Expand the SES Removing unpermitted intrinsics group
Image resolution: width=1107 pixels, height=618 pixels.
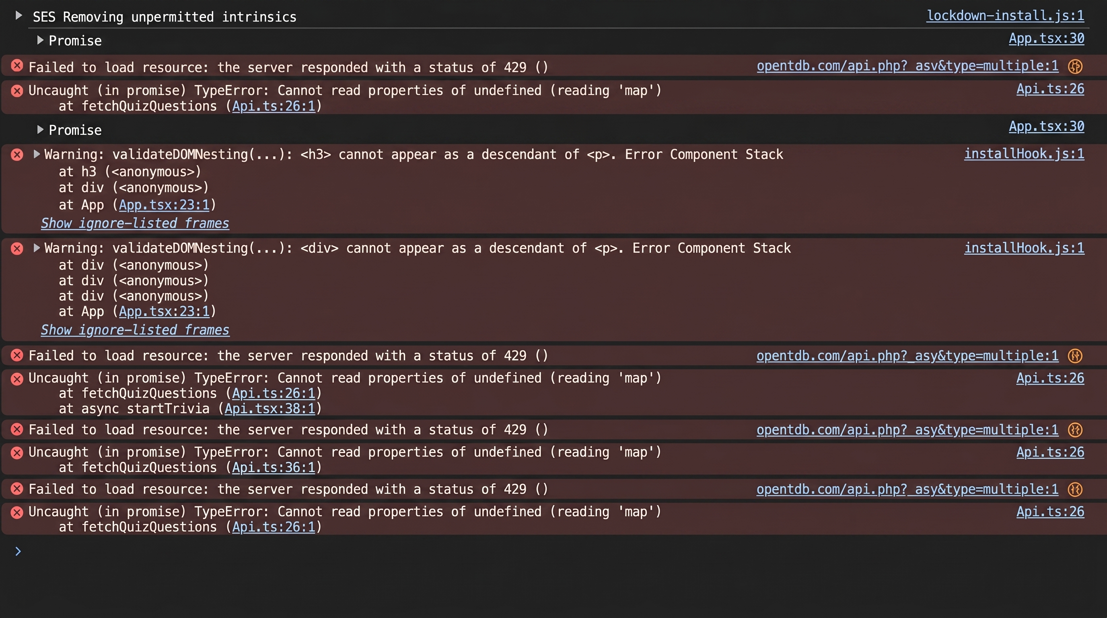point(19,16)
